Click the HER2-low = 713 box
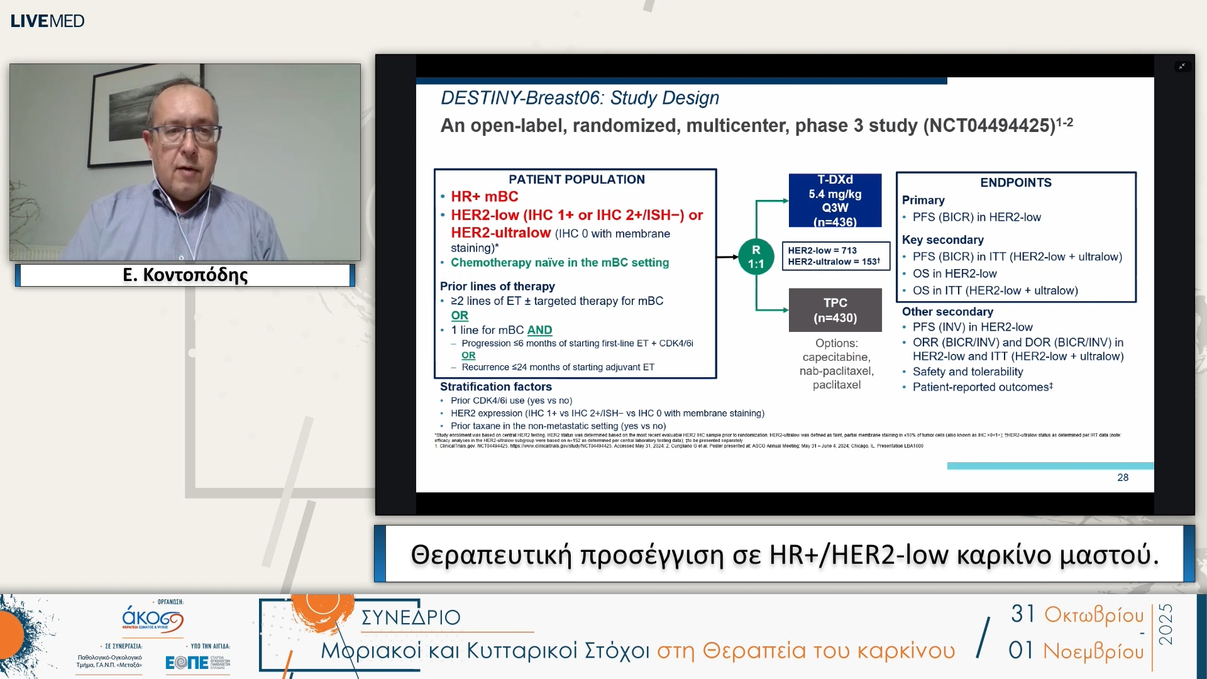 [x=835, y=256]
